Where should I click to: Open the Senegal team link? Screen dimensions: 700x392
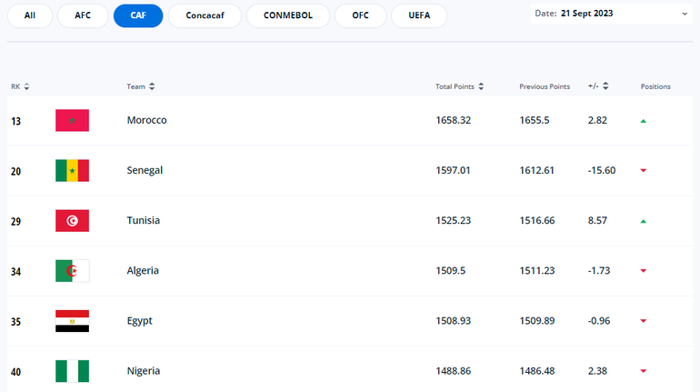145,171
